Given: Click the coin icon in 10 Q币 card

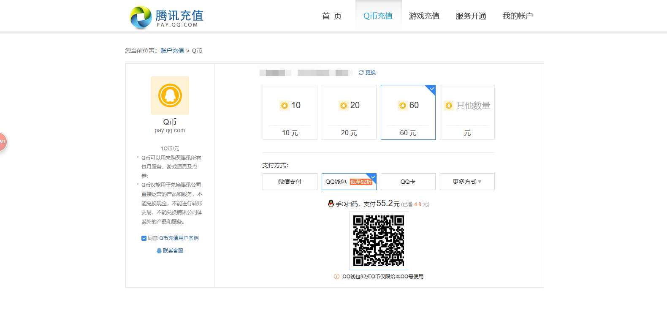Looking at the screenshot, I should tap(285, 106).
